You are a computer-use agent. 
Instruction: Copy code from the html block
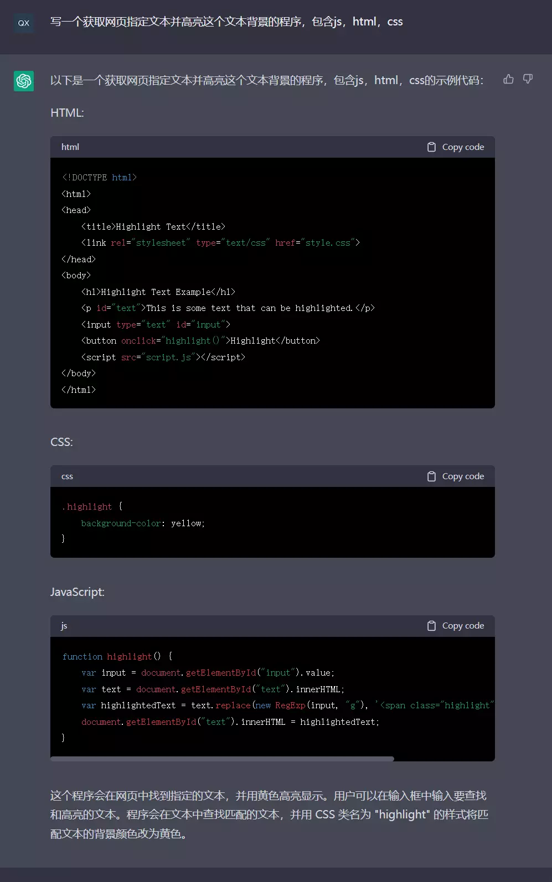(x=456, y=147)
